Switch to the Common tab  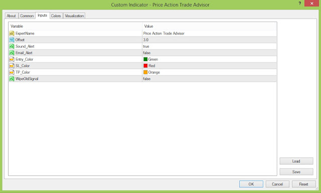pyautogui.click(x=27, y=15)
